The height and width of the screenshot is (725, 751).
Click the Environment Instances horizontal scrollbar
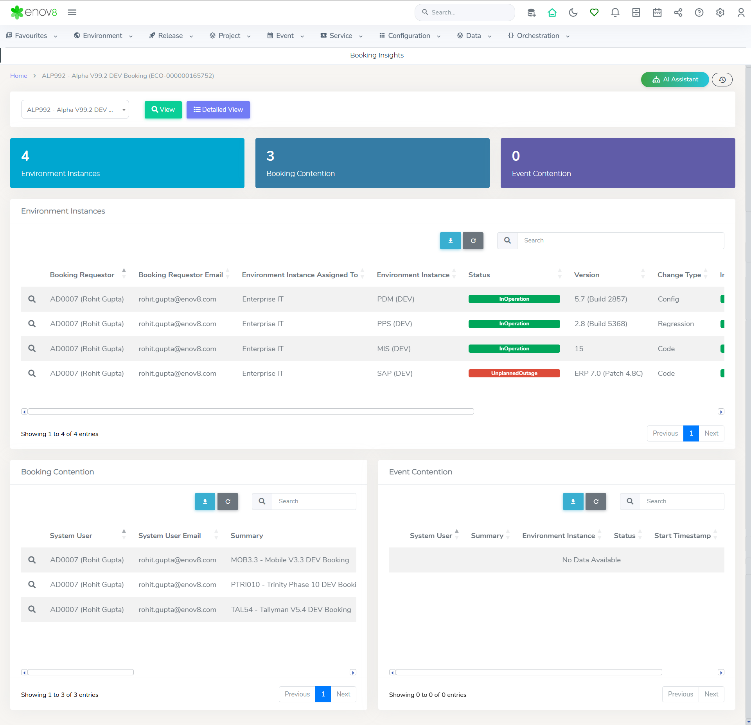point(251,411)
